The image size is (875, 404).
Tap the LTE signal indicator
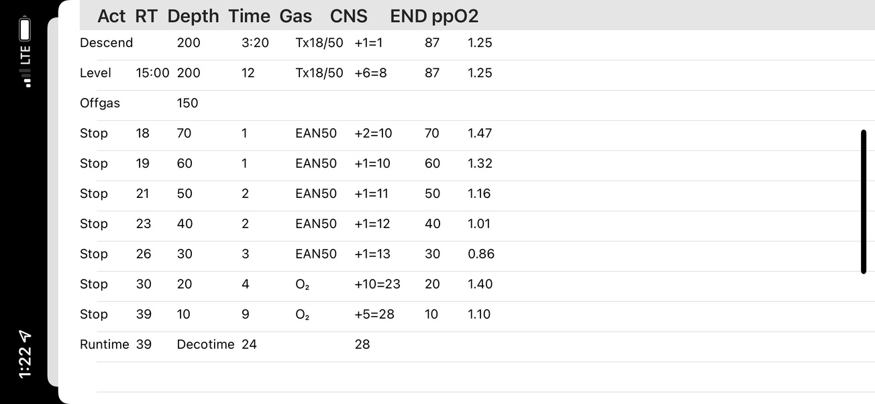click(x=25, y=66)
